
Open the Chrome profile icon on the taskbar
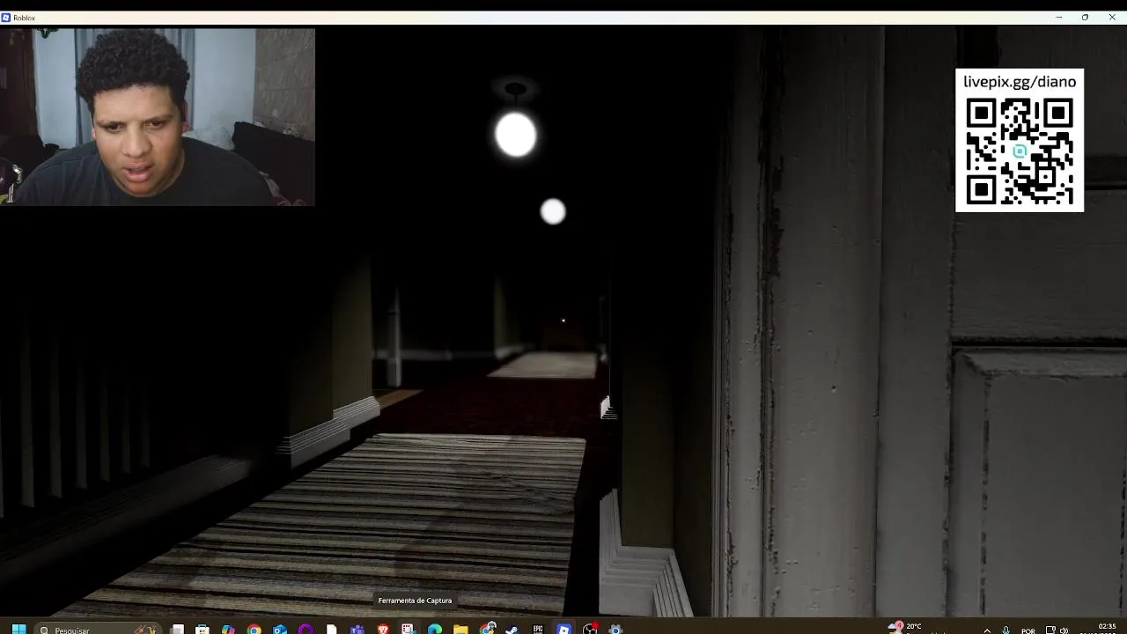pyautogui.click(x=487, y=629)
